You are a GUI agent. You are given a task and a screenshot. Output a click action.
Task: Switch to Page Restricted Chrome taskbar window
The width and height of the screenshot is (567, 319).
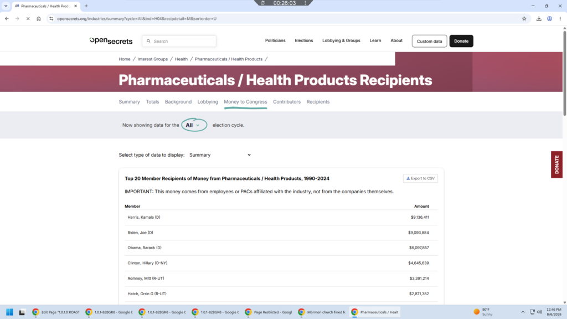(x=269, y=312)
